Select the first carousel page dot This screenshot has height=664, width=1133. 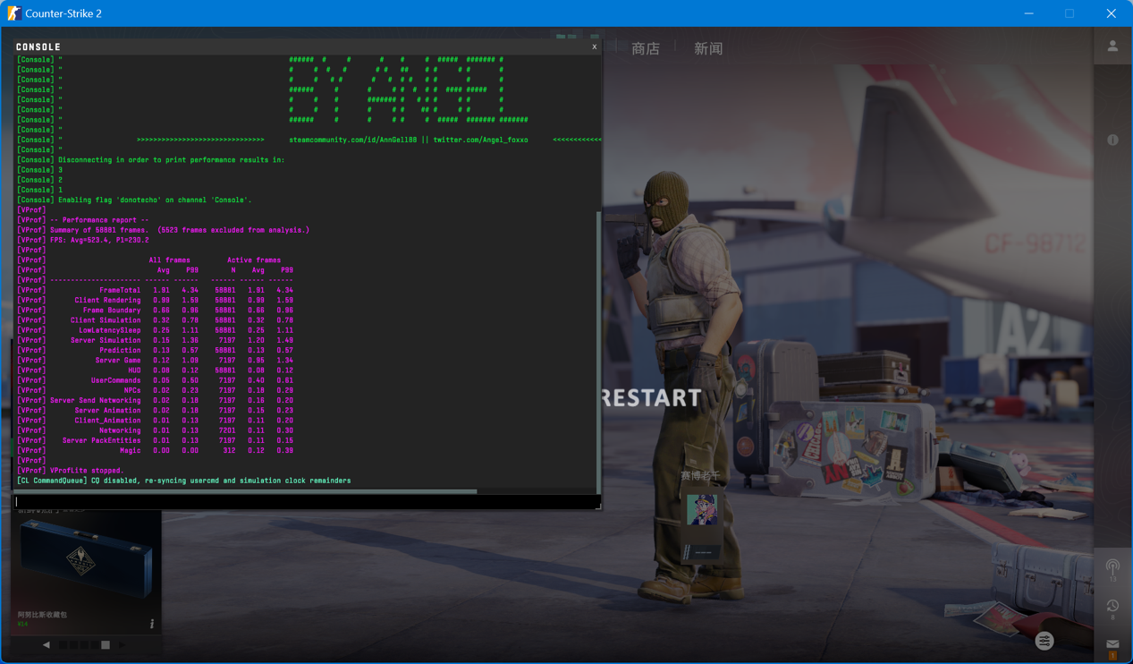click(63, 644)
